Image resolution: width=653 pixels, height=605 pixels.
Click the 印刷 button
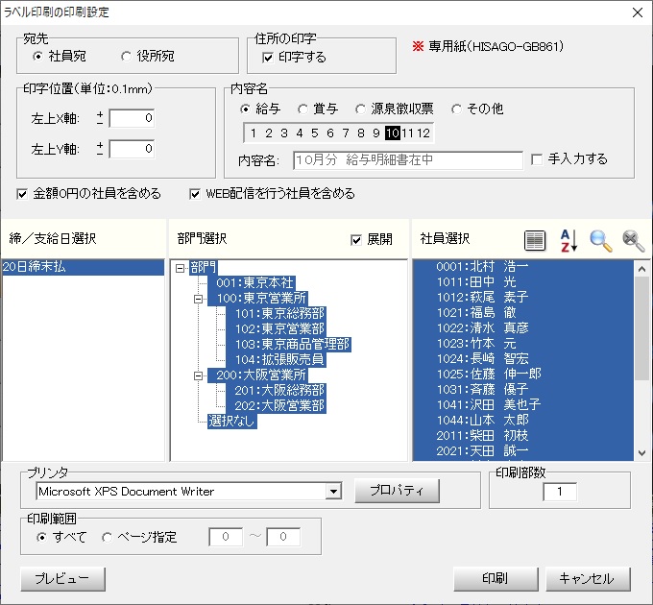(x=496, y=579)
